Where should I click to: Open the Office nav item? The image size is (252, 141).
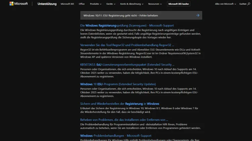pyautogui.click(x=82, y=4)
